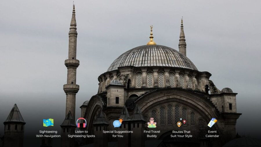Click the red headphones icon
The height and width of the screenshot is (147, 261).
tap(81, 123)
